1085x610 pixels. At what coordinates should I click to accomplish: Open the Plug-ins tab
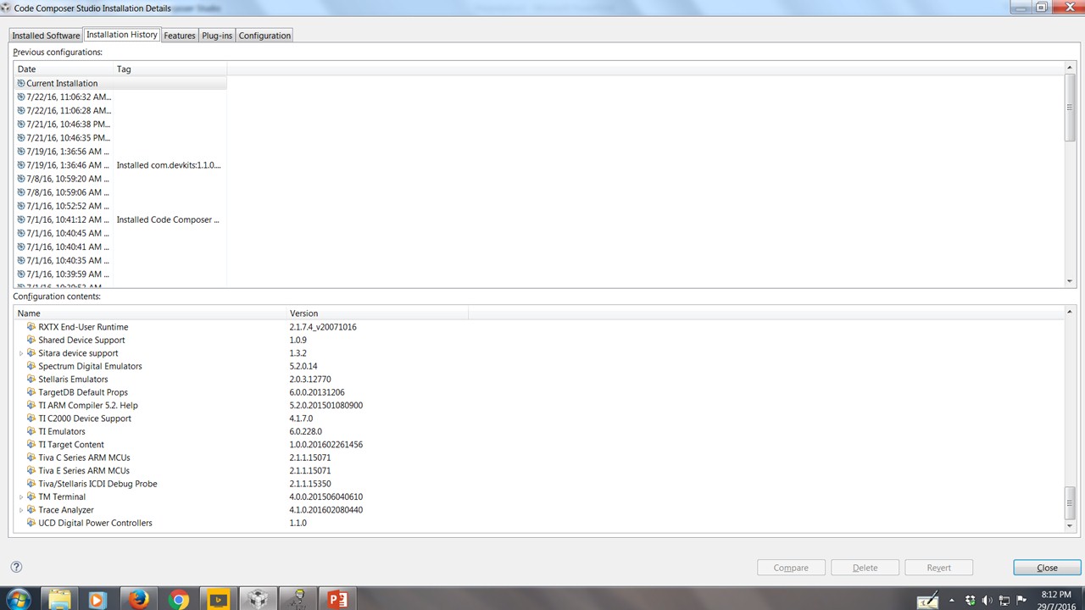click(217, 36)
